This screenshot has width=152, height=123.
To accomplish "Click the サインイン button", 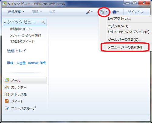I will pos(136,12).
